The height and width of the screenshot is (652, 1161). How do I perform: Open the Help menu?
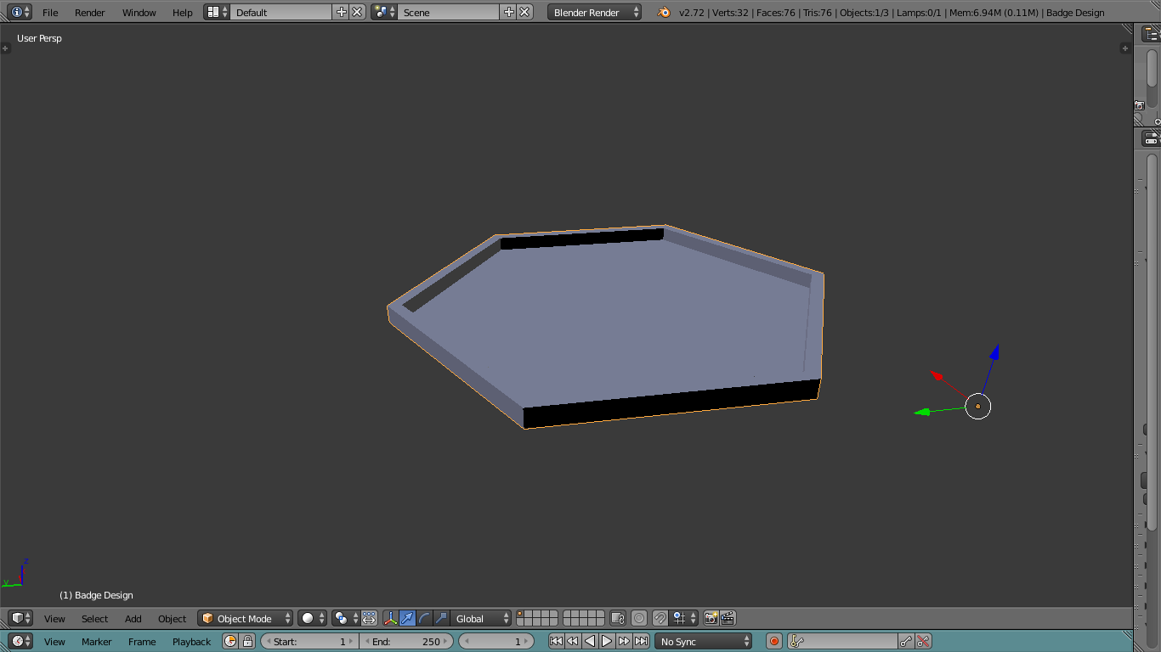(183, 13)
